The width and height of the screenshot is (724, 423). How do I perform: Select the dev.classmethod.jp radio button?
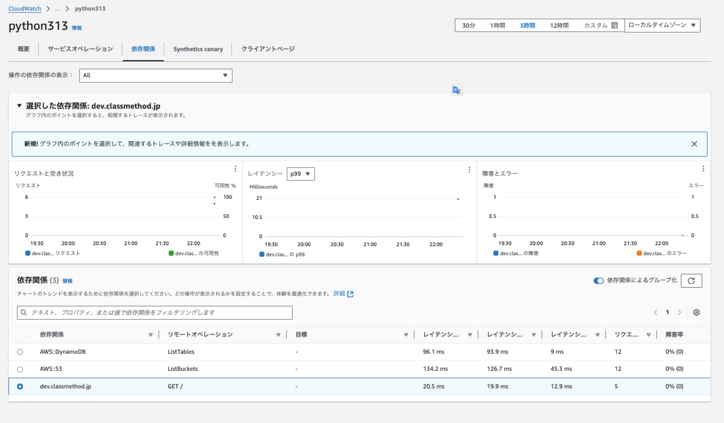(20, 386)
